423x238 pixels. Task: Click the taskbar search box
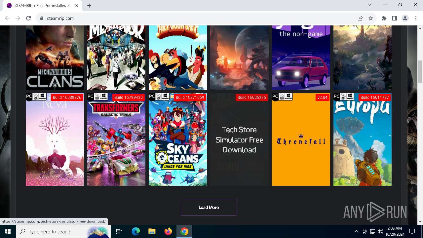tap(63, 231)
